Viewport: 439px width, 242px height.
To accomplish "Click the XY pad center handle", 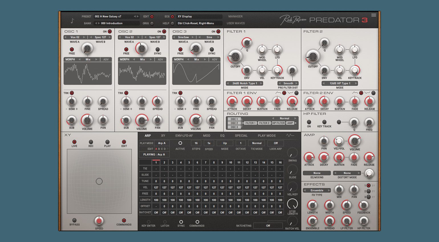I will click(99, 181).
